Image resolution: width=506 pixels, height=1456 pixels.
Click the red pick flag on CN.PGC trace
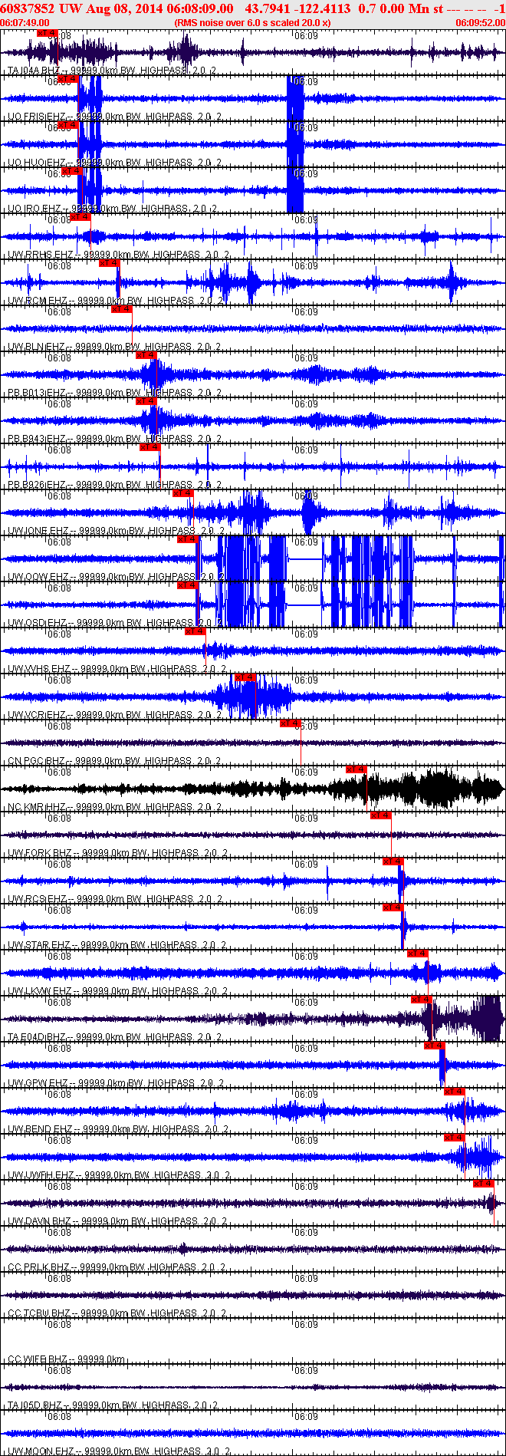(290, 723)
